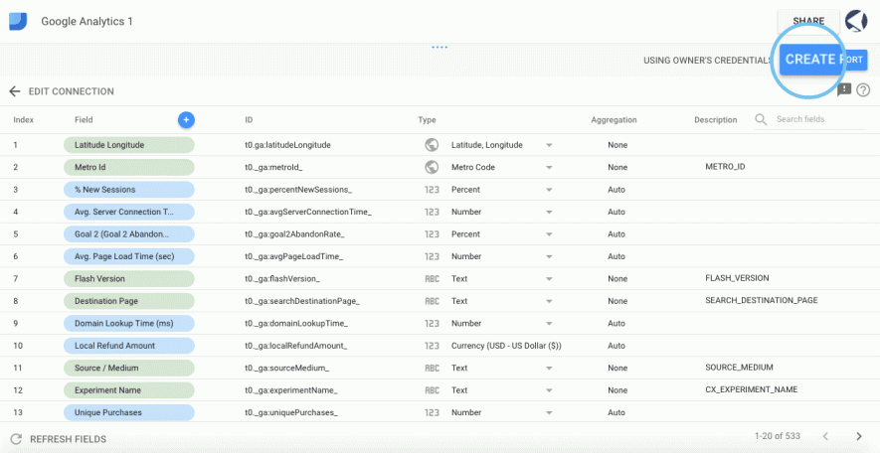Select the % New Sessions field

[x=128, y=190]
